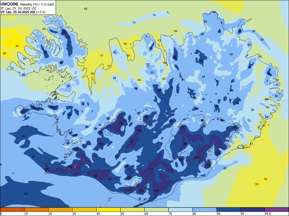
Task: Click the 95–99.9 indigo legend swatch
Action: [253, 210]
